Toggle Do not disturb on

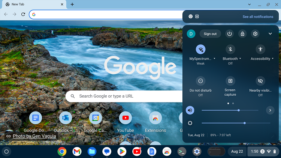coord(200,81)
